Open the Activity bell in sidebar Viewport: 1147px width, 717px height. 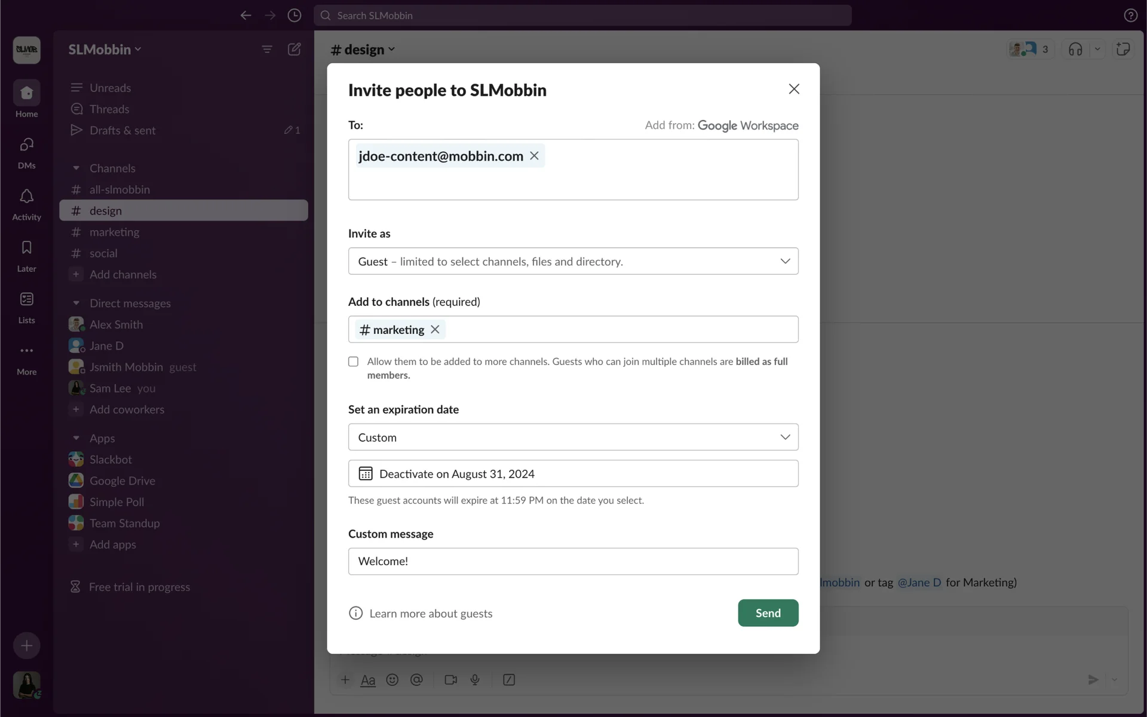click(26, 197)
